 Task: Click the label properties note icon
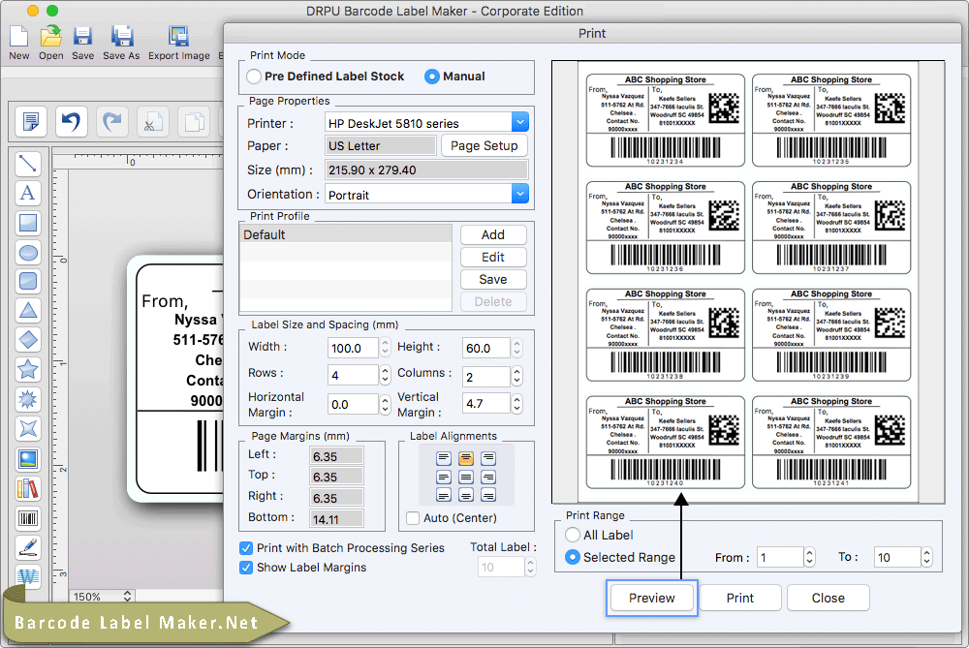[x=30, y=121]
